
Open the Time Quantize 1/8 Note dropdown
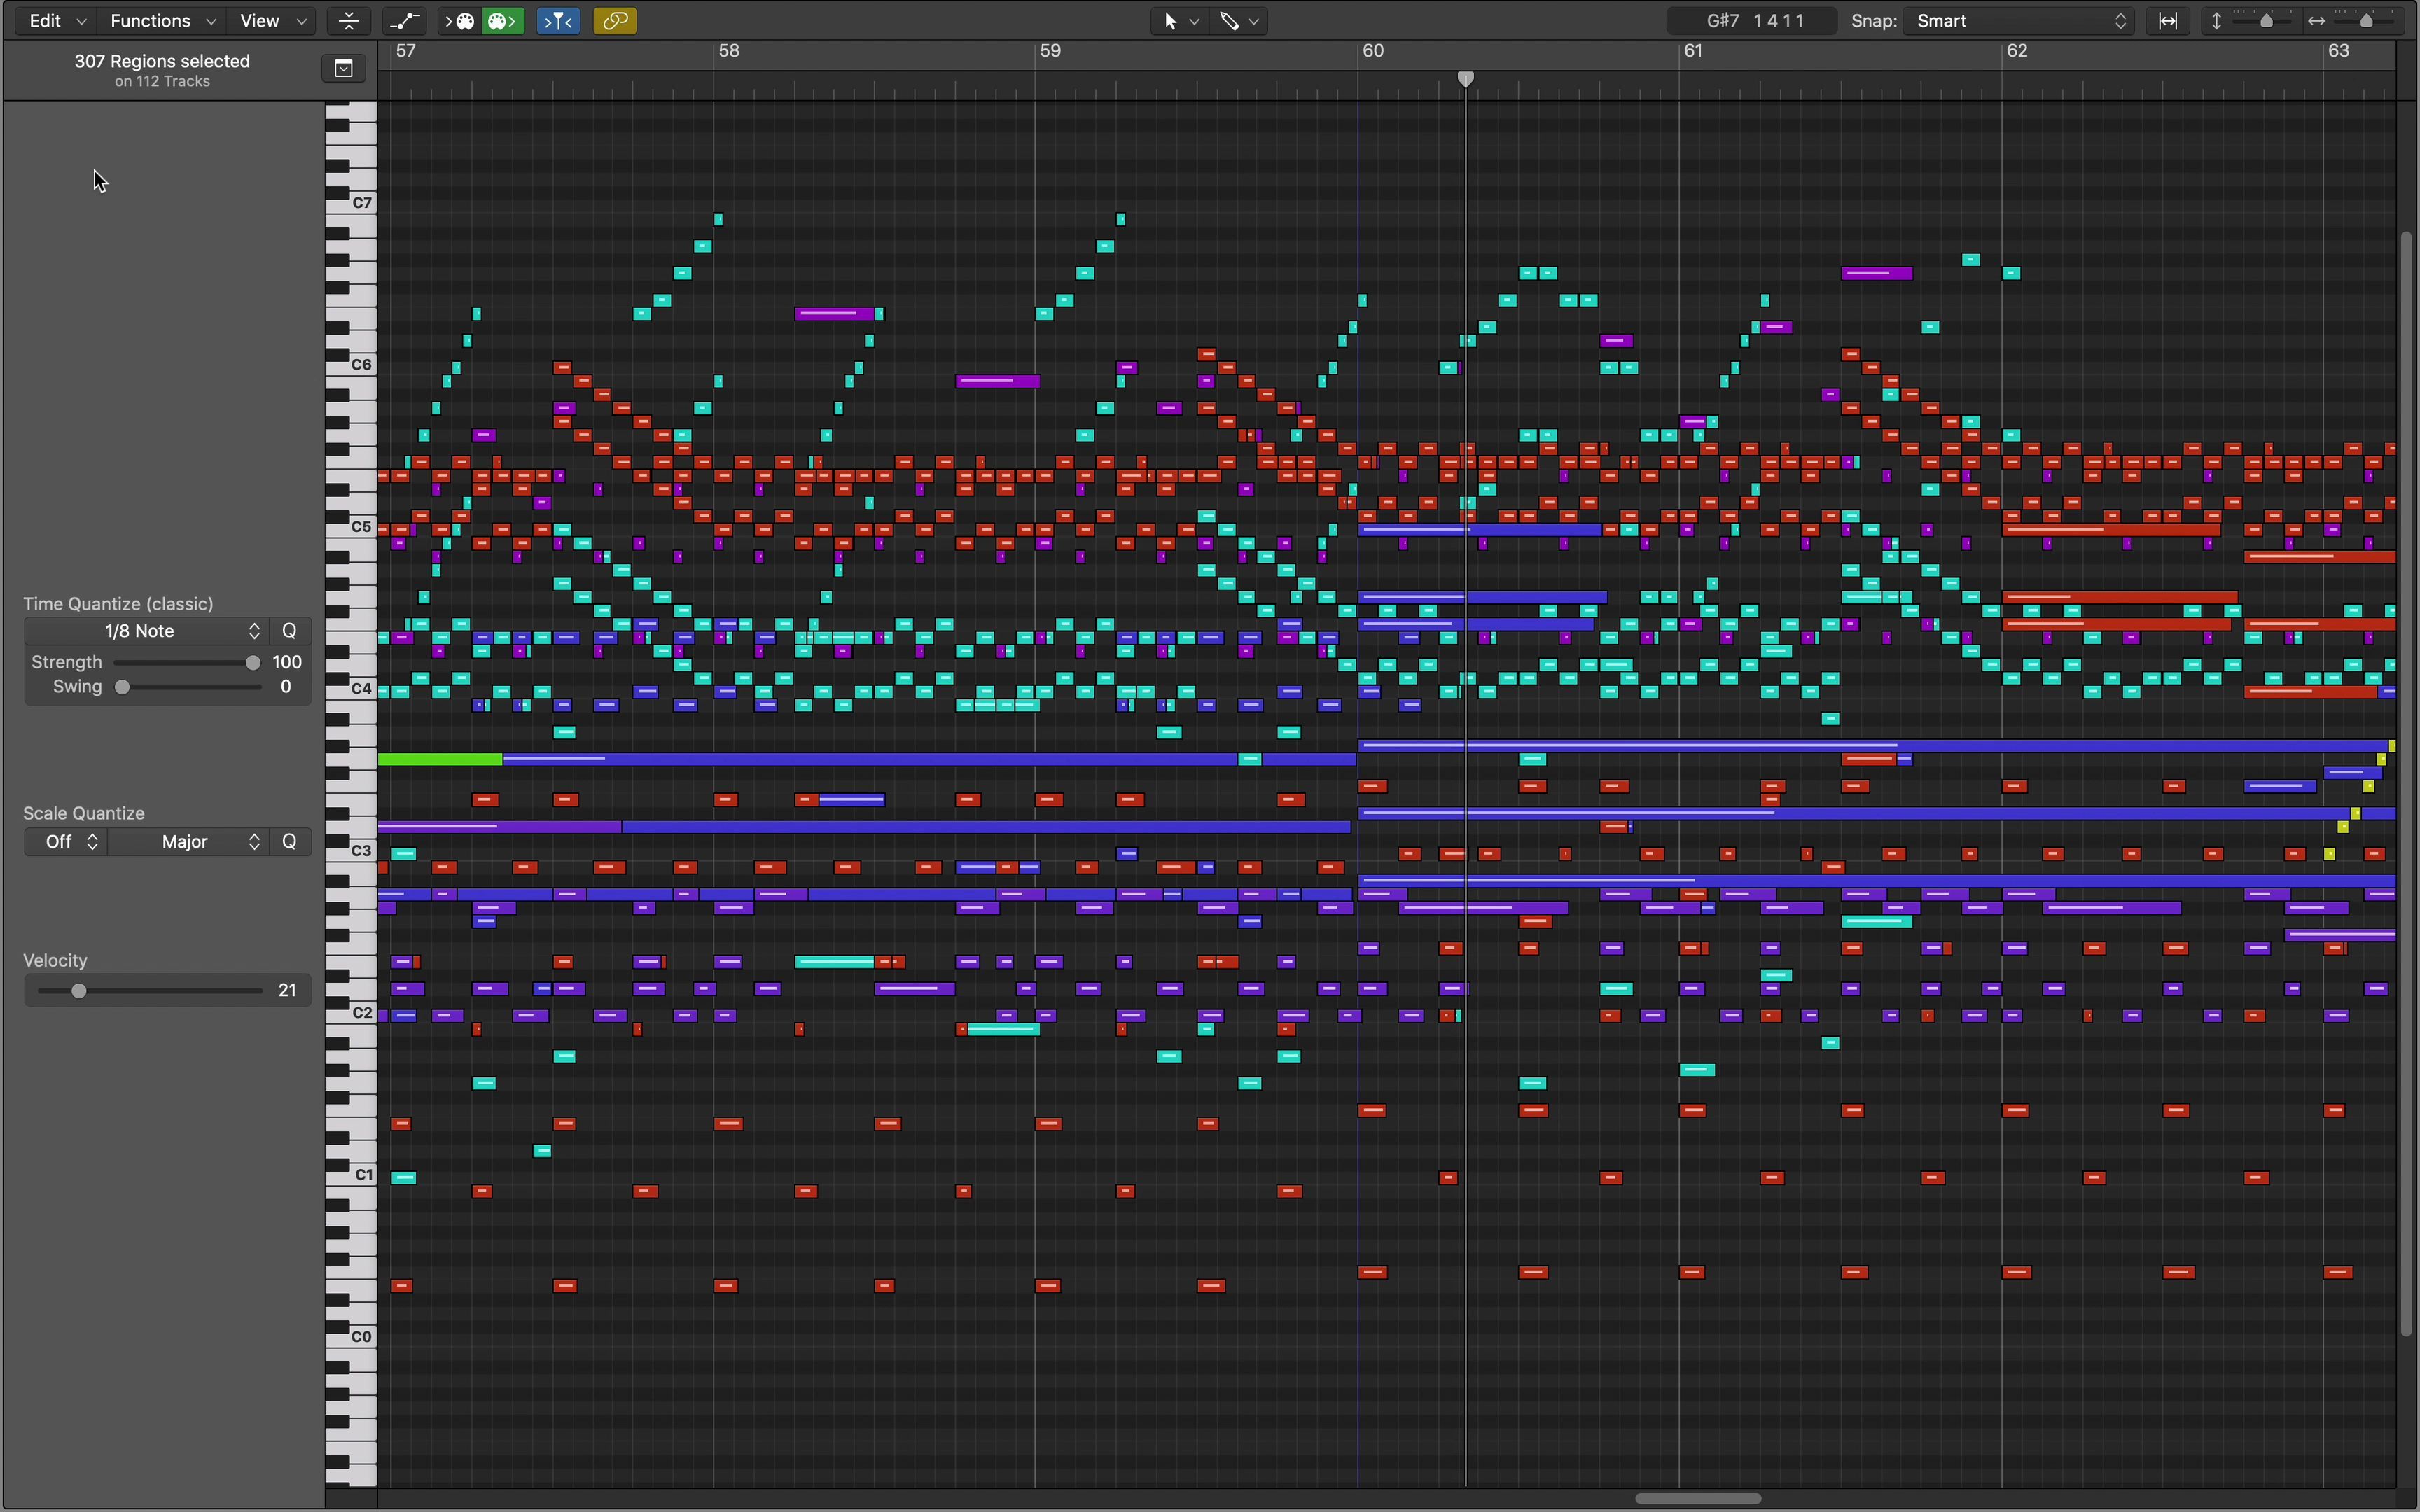pos(146,631)
